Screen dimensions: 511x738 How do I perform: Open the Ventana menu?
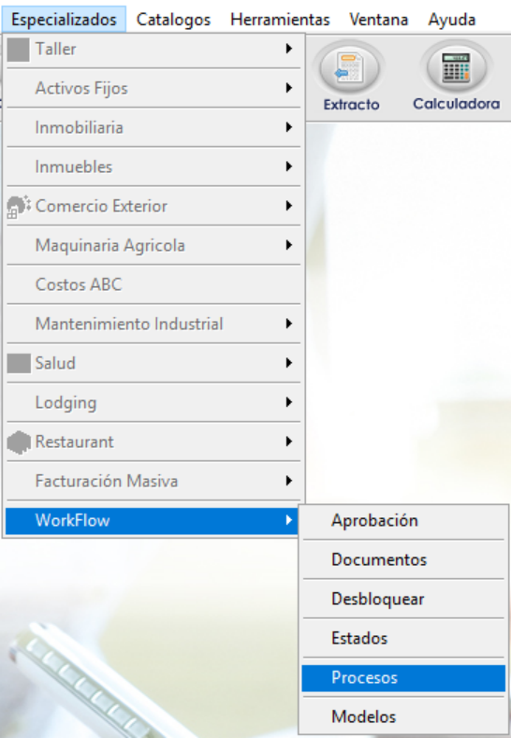(x=379, y=20)
